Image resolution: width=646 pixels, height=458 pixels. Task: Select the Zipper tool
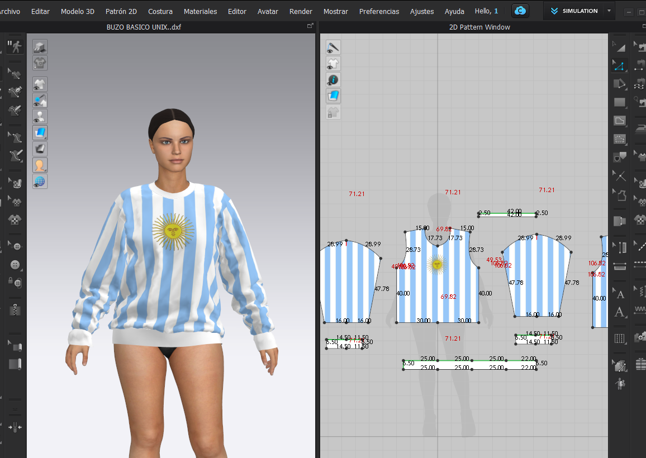15,309
